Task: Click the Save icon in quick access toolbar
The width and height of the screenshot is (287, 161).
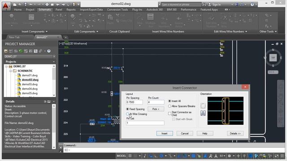Action: pos(25,4)
